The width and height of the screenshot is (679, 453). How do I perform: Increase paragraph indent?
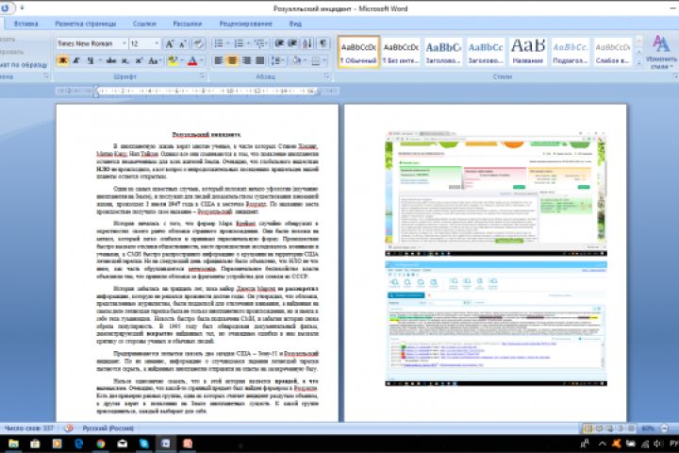click(293, 43)
